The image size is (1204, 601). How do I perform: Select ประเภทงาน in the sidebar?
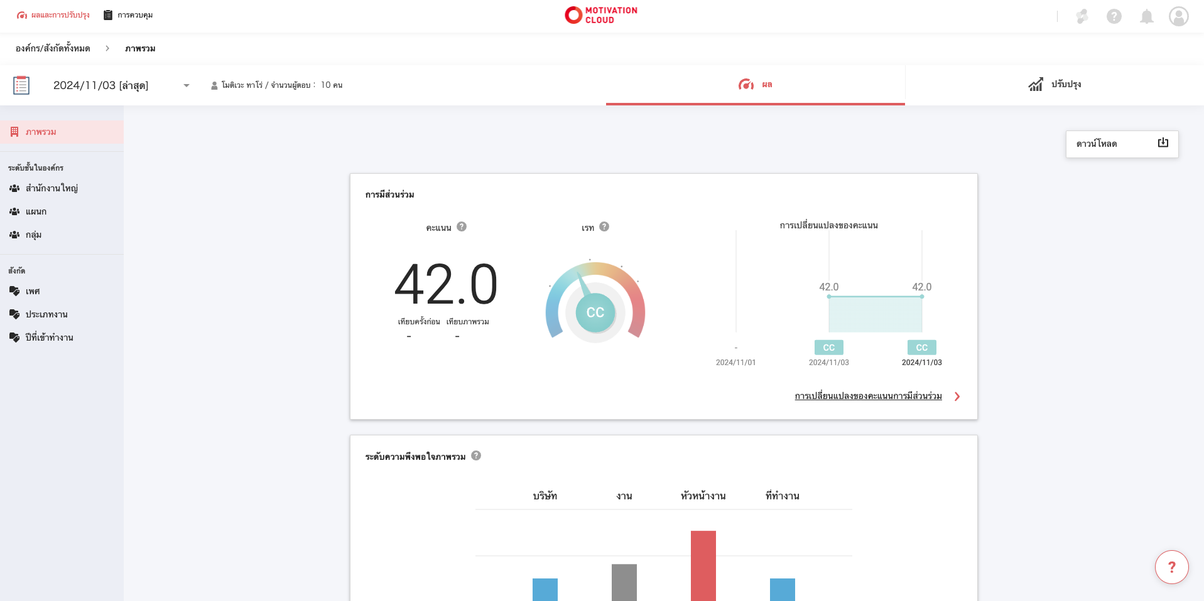pos(46,314)
